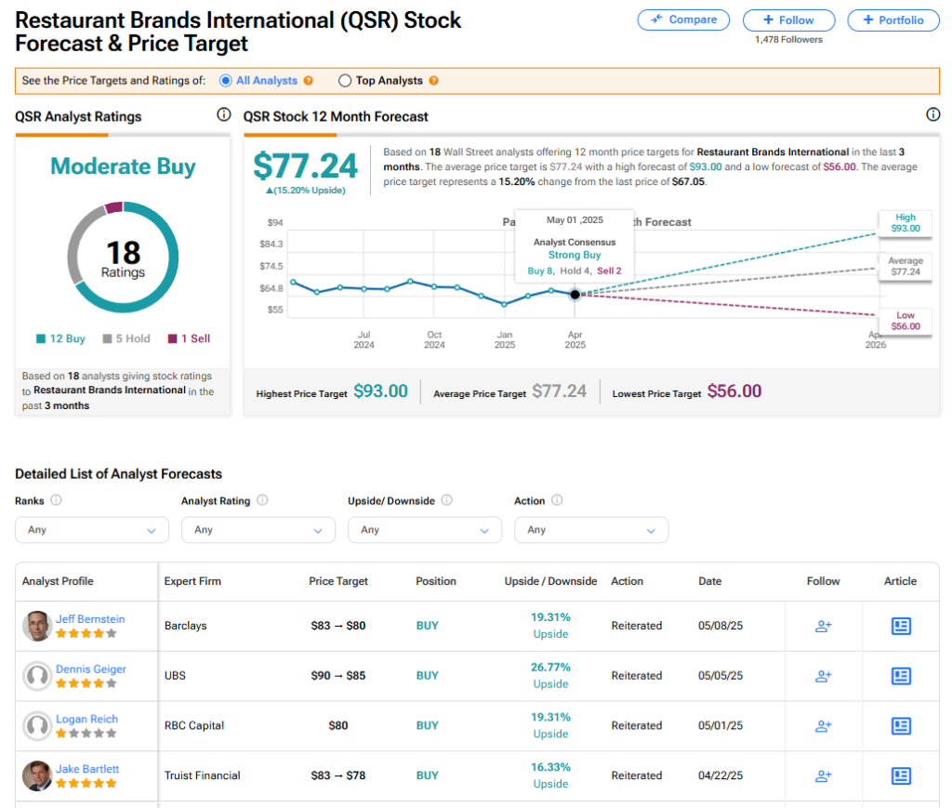Click the Position column header

click(x=436, y=581)
